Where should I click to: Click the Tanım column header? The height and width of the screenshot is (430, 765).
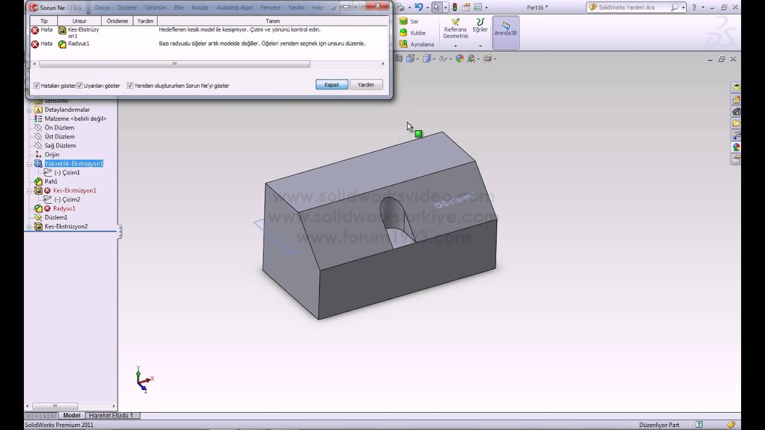273,21
